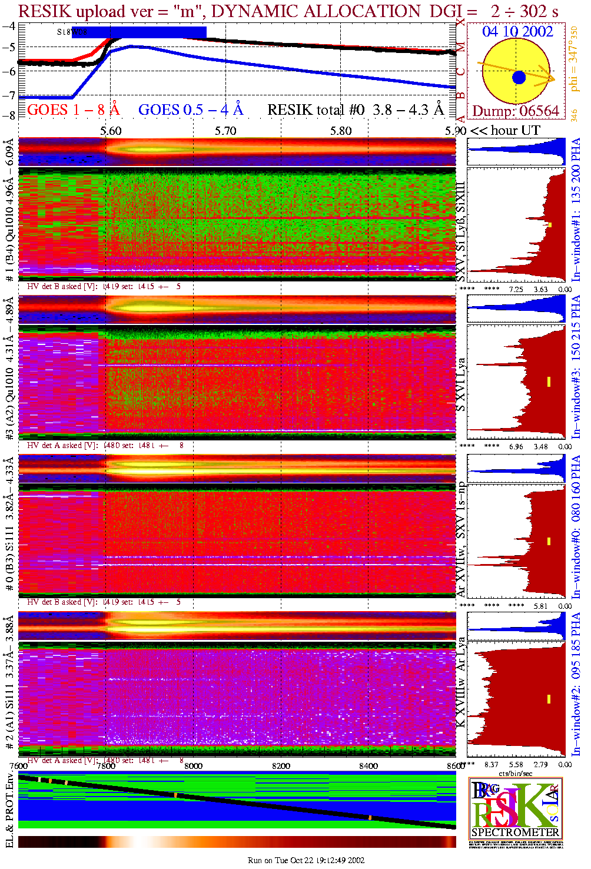591x869 pixels.
Task: Select the red GOES 1 – 8 Å legend
Action: pos(73,110)
